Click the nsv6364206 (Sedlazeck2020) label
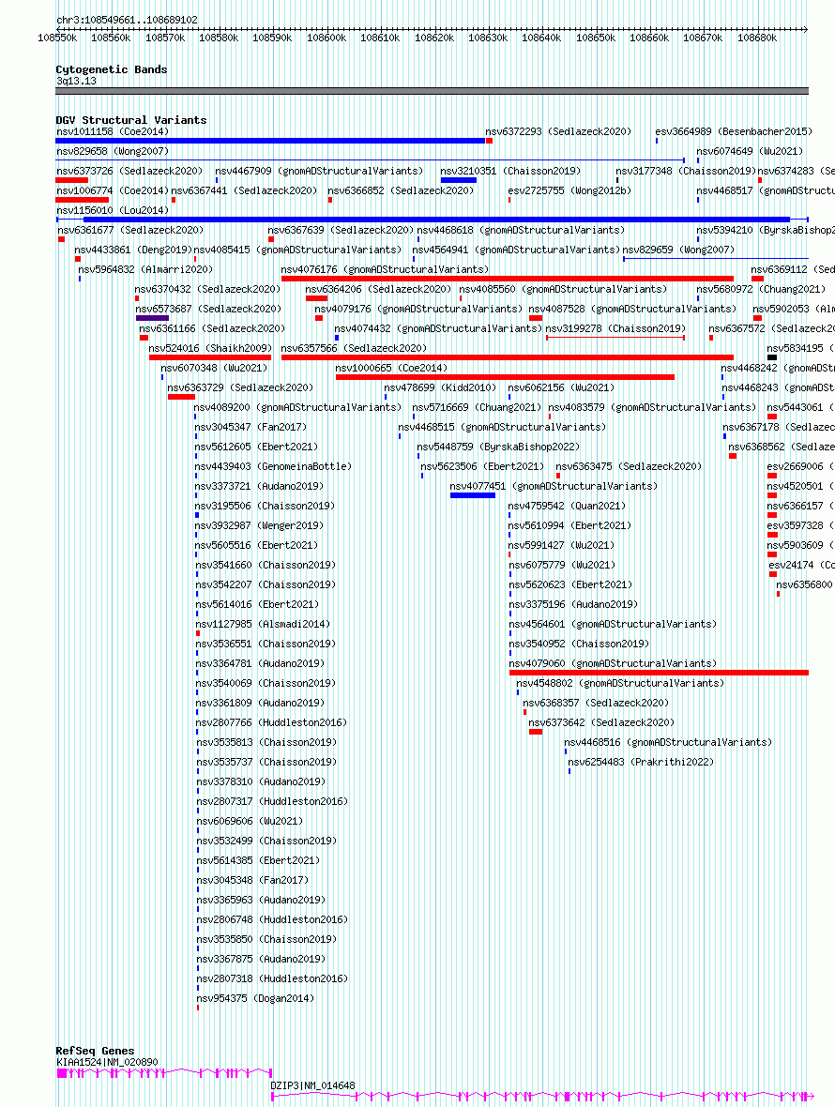Image resolution: width=835 pixels, height=1107 pixels. (378, 290)
